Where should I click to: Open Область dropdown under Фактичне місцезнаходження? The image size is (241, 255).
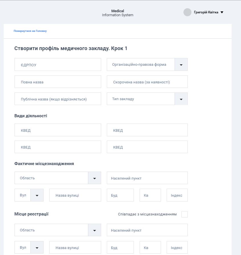(95, 178)
